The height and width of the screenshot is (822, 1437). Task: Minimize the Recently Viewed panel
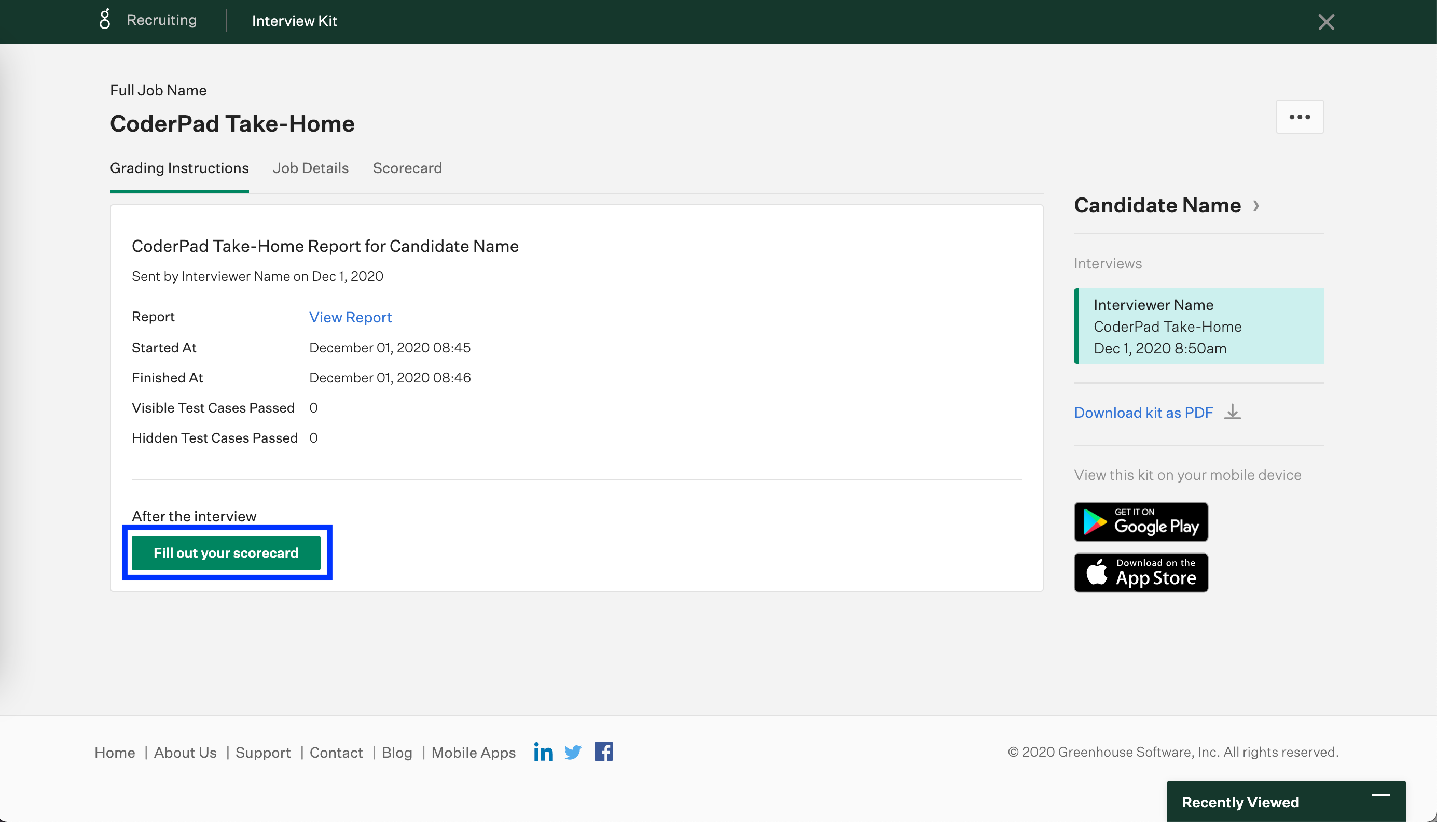pos(1380,796)
